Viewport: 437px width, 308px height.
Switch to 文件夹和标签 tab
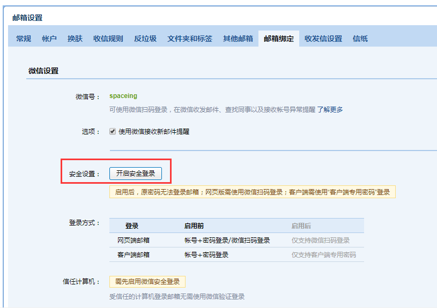[189, 39]
